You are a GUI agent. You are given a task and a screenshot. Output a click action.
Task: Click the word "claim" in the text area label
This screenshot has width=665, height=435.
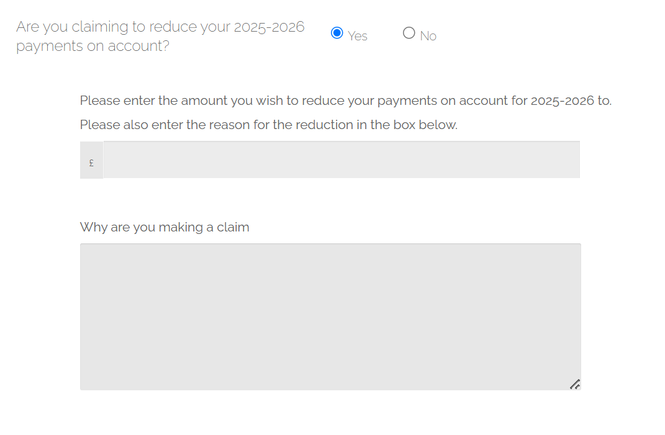click(x=233, y=227)
